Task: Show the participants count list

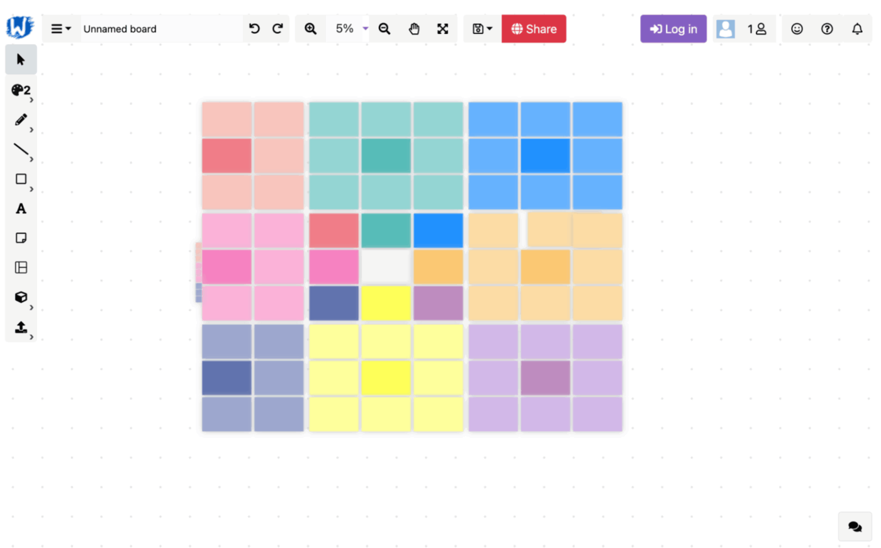Action: [757, 29]
